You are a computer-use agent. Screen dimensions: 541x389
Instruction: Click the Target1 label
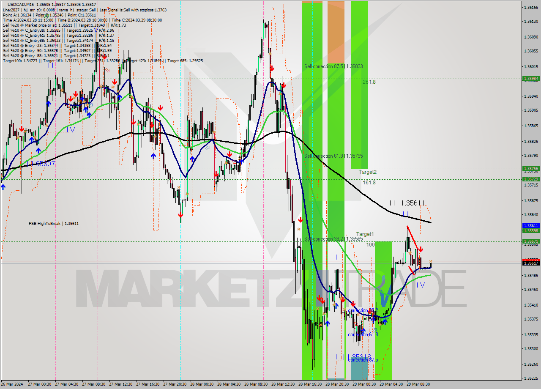click(x=365, y=234)
